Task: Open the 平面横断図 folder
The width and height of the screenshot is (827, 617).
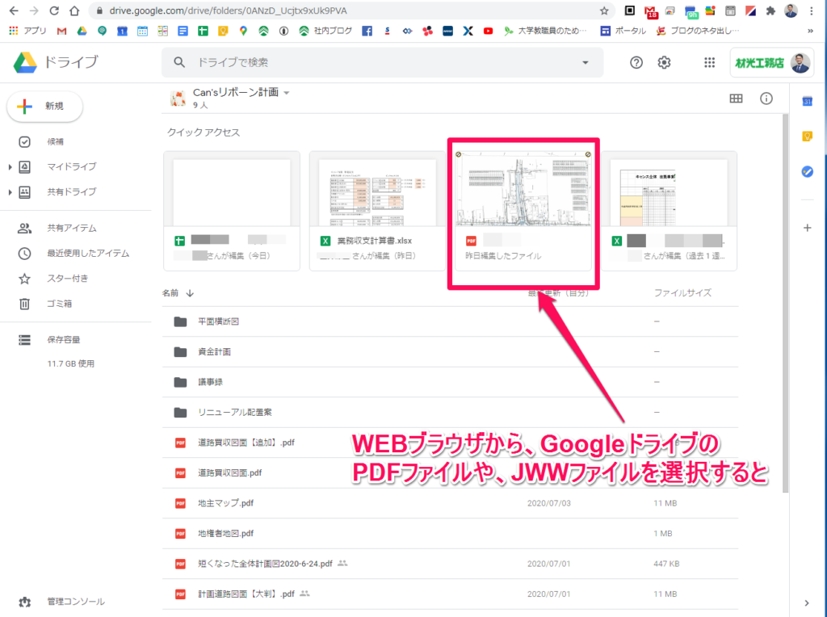Action: pos(450,321)
